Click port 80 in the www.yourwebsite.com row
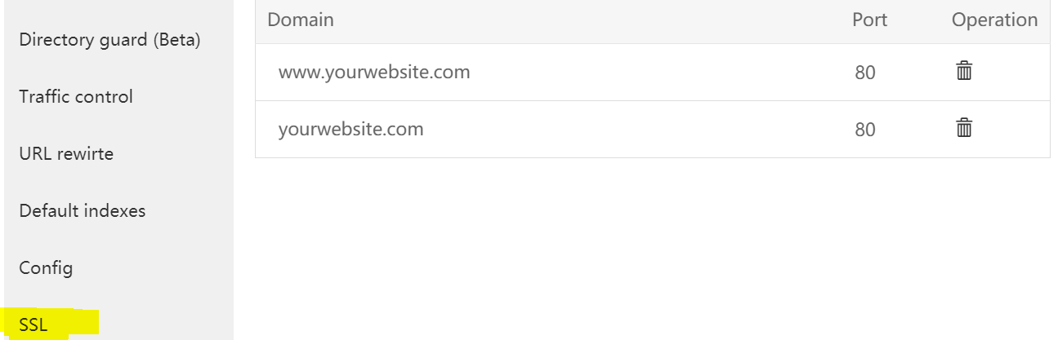The height and width of the screenshot is (340, 1058). coord(865,73)
